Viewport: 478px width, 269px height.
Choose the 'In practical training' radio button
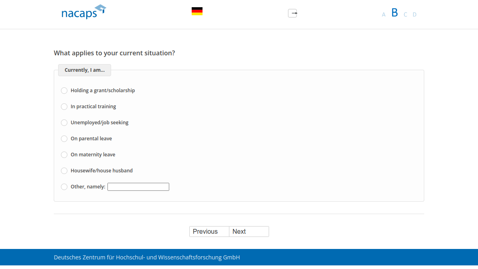(x=64, y=107)
